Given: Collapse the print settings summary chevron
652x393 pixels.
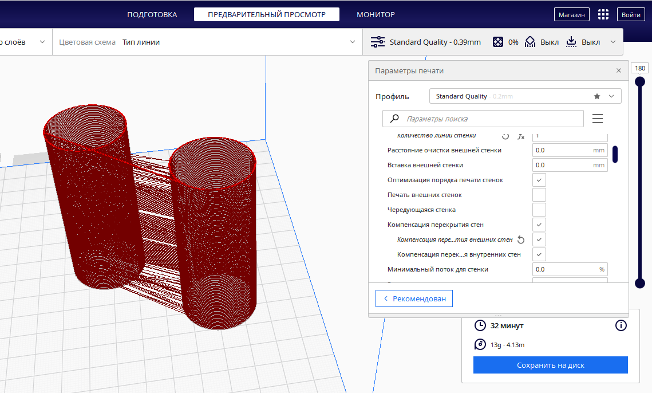Looking at the screenshot, I should 613,42.
